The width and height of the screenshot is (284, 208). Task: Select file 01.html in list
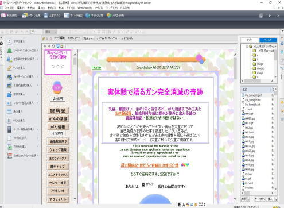(248, 183)
